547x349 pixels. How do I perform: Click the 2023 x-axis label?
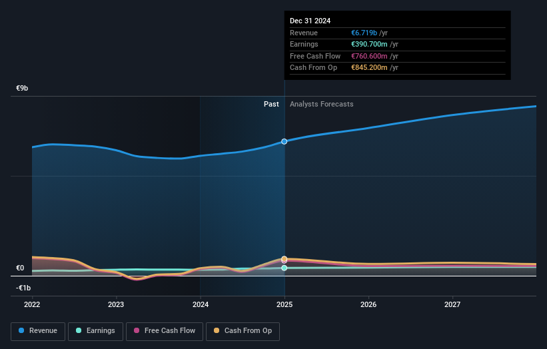pos(116,305)
